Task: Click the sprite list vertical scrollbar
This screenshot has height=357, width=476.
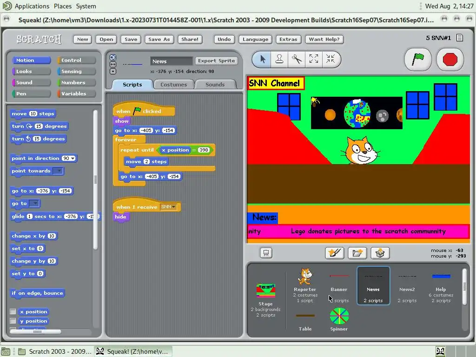Action: (464, 286)
